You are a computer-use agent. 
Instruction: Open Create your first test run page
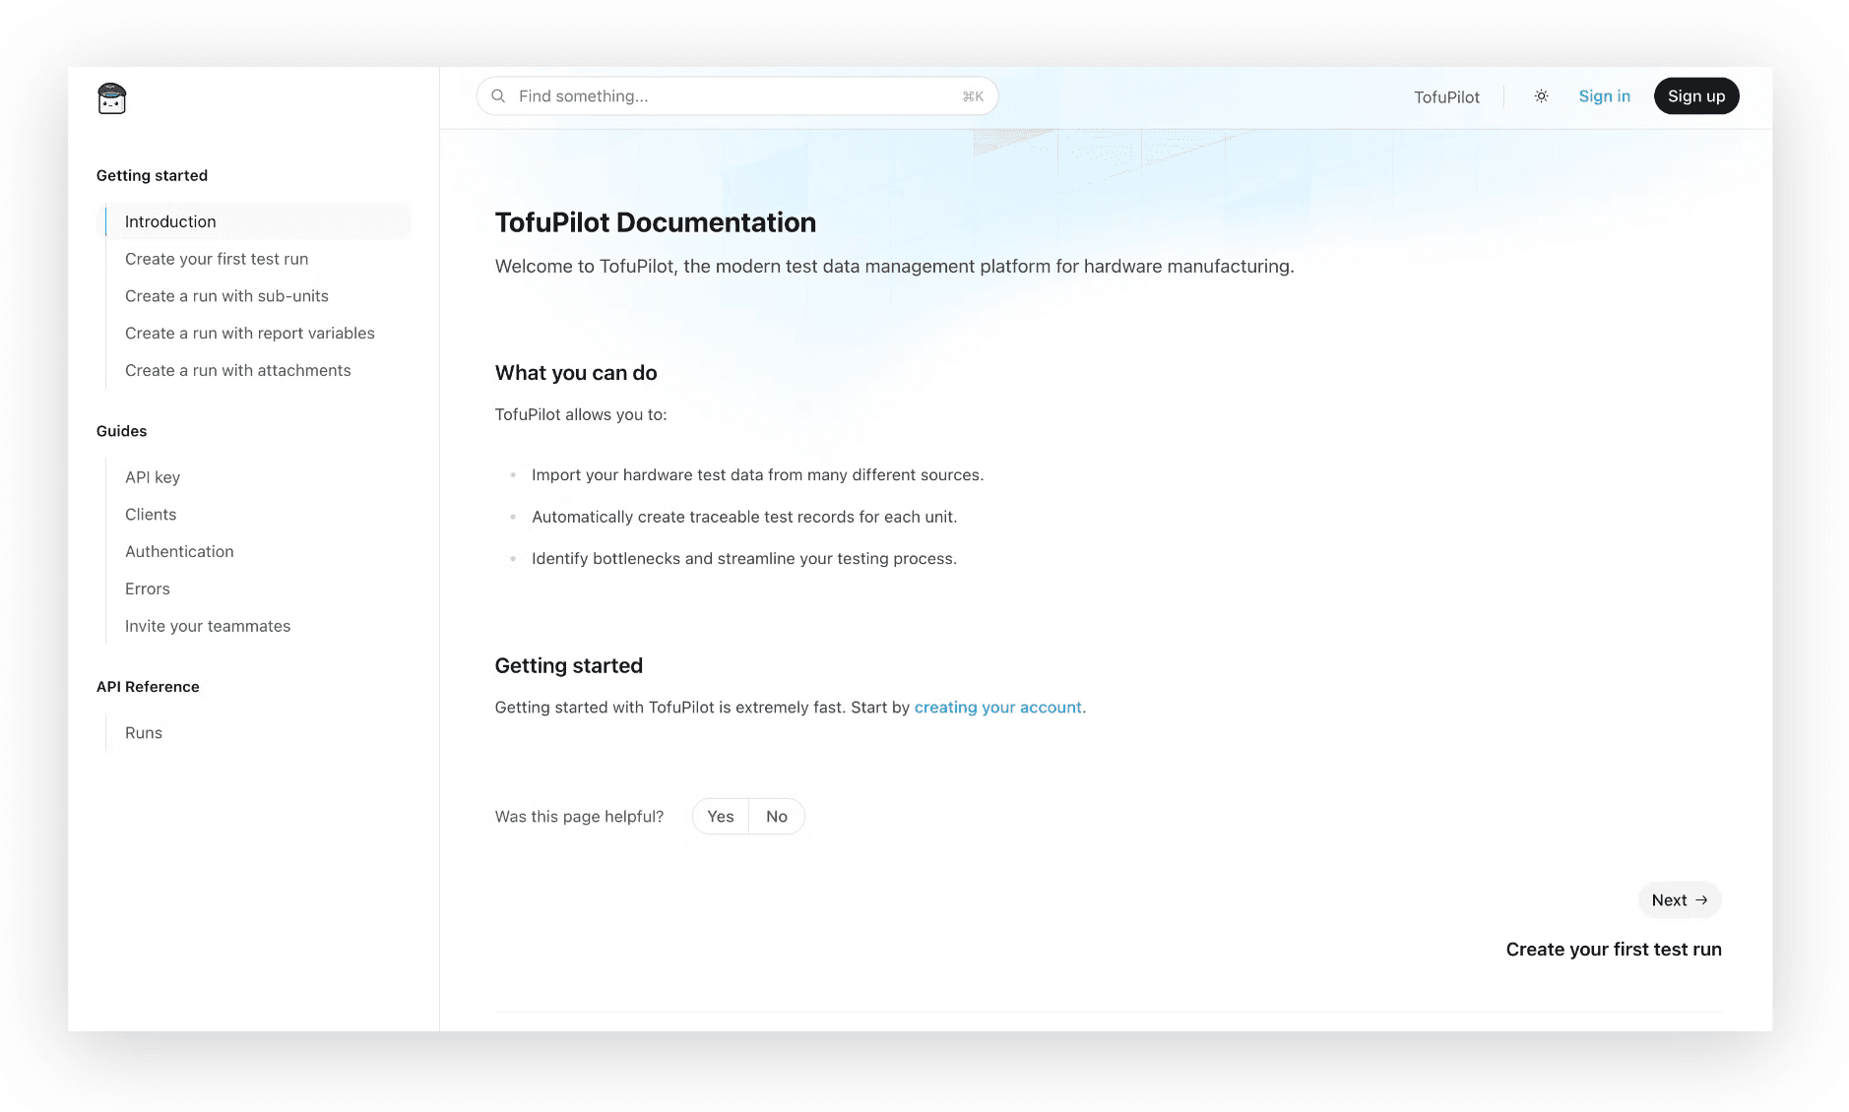click(217, 259)
